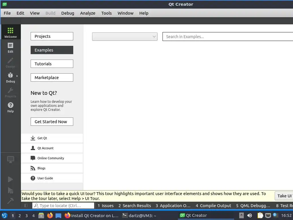293x220 pixels.
Task: Show the QML Debugger Console pane
Action: click(253, 206)
